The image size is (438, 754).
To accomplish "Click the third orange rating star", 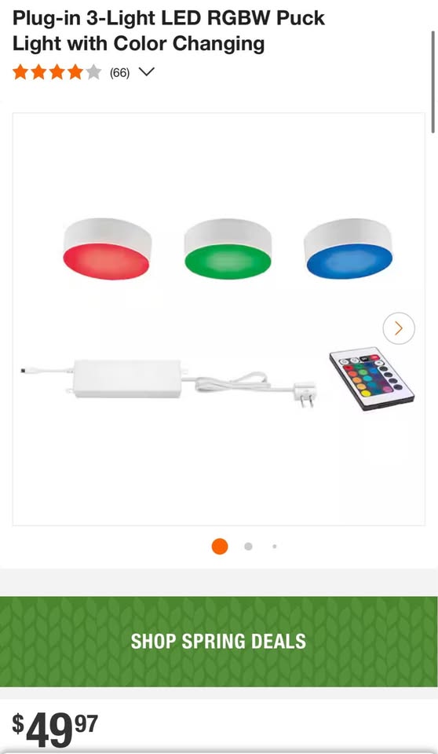I will pos(57,72).
